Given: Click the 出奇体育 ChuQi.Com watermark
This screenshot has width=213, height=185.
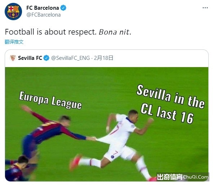Looking at the screenshot, I should tap(183, 177).
